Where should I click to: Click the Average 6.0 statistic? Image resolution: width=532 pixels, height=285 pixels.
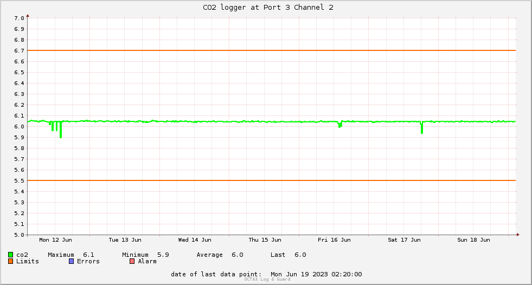click(220, 255)
